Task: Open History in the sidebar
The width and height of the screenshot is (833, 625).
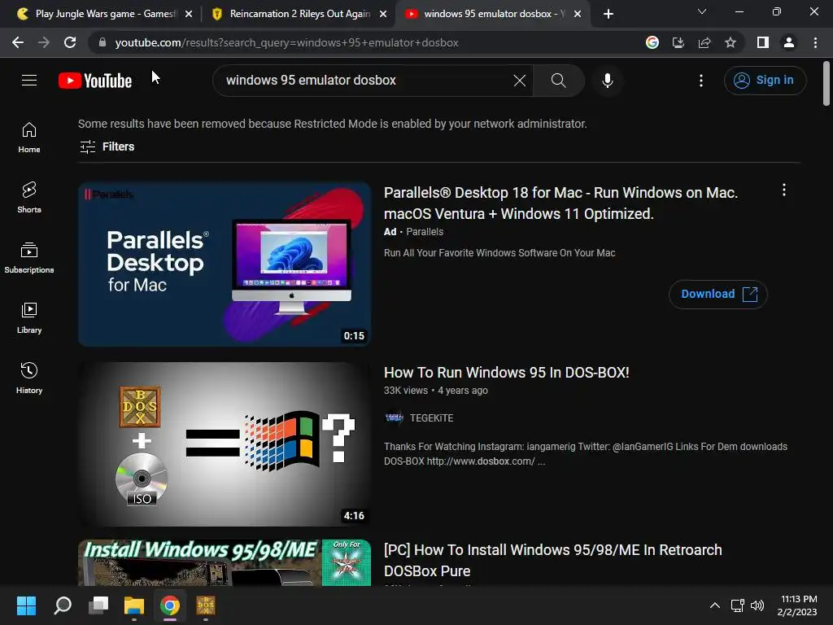Action: 29,378
